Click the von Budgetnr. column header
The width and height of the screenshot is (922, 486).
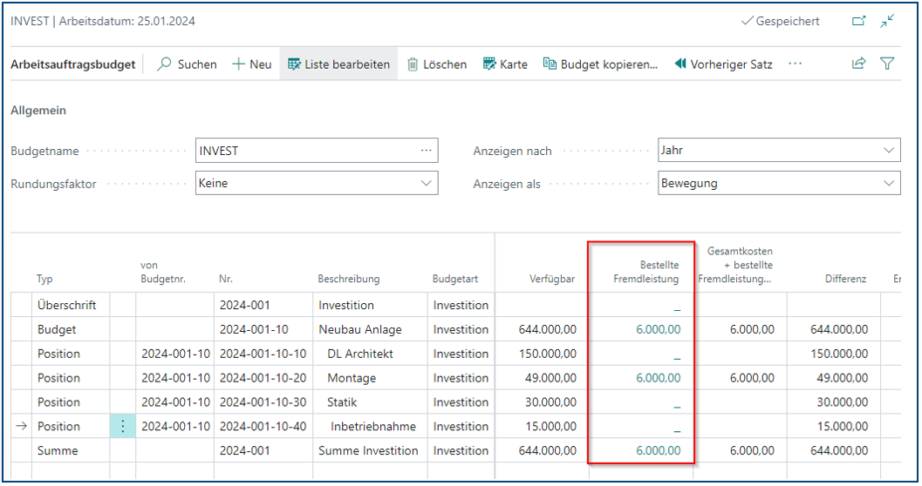[x=163, y=272]
